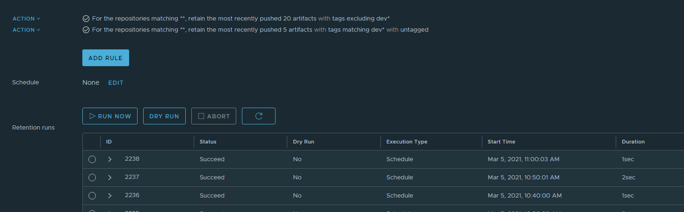Click the Retention runs label
The image size is (684, 212).
[x=33, y=128]
